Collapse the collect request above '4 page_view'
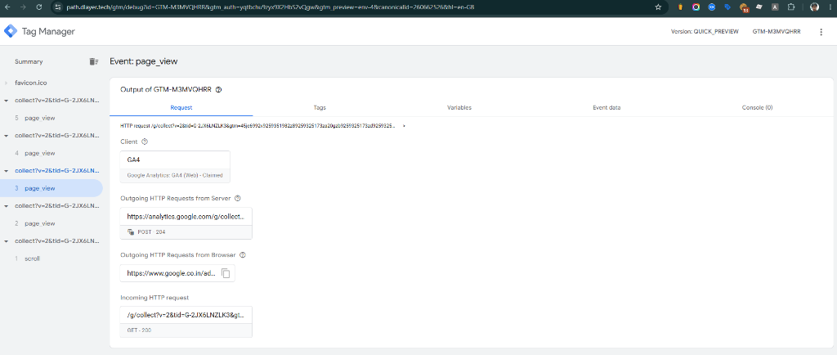 click(6, 135)
